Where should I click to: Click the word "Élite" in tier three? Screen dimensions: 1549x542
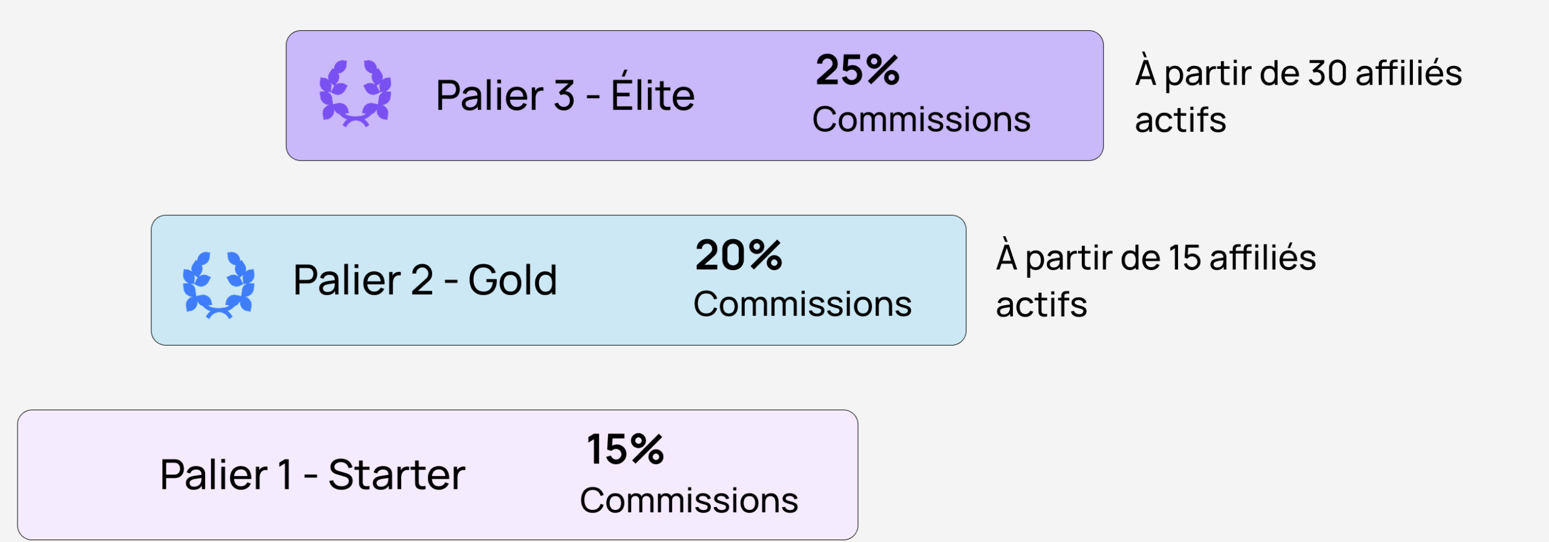click(x=652, y=95)
